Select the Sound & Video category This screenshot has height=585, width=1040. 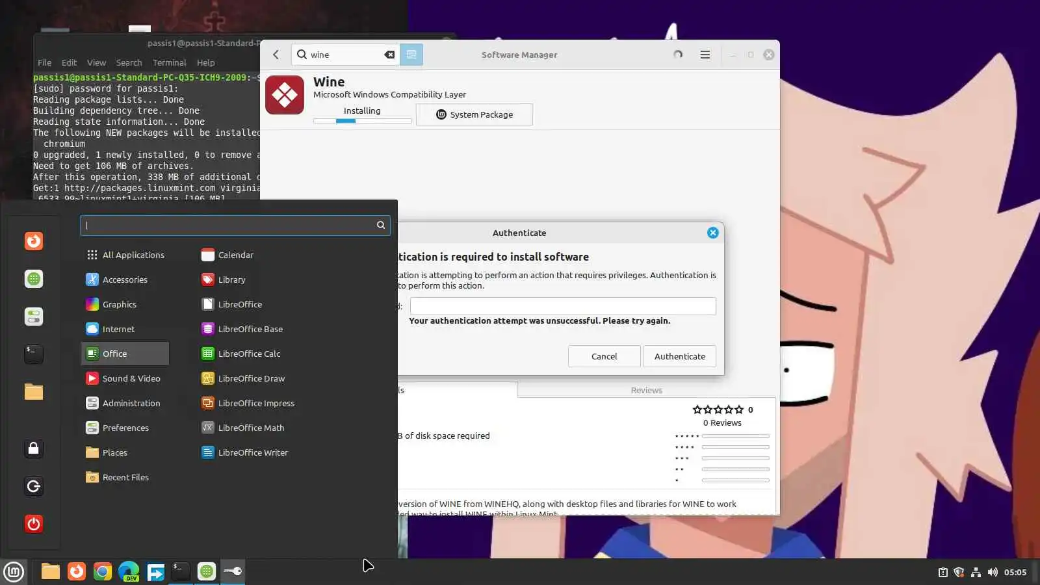[125, 378]
